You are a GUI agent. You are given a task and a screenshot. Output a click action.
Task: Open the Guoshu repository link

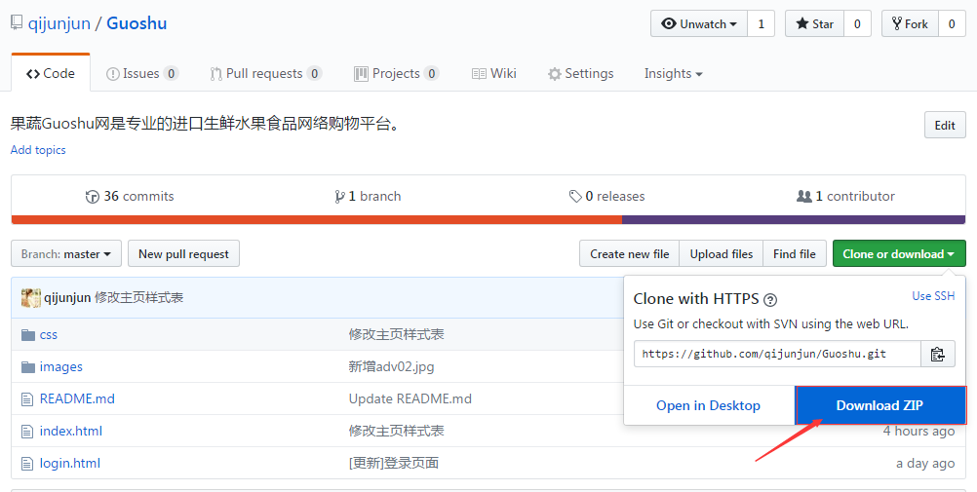pyautogui.click(x=137, y=23)
